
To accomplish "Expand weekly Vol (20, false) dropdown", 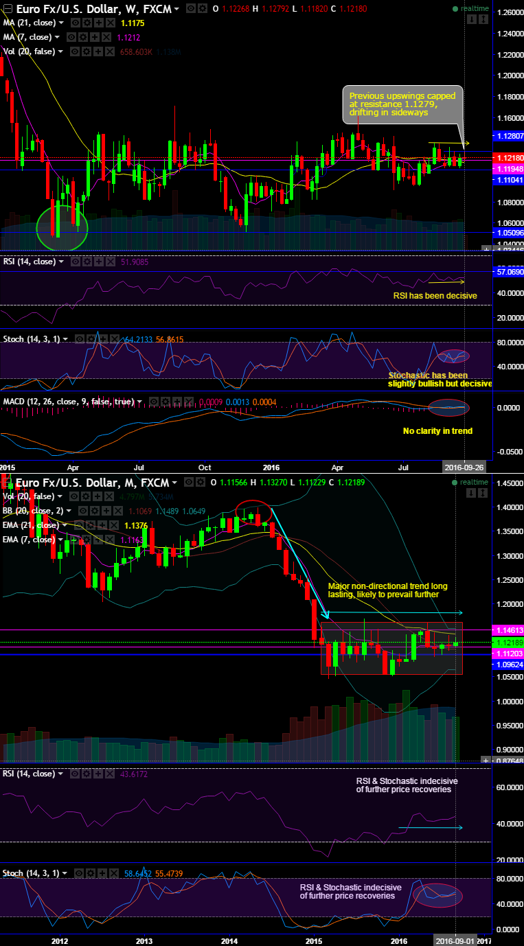I will (61, 51).
